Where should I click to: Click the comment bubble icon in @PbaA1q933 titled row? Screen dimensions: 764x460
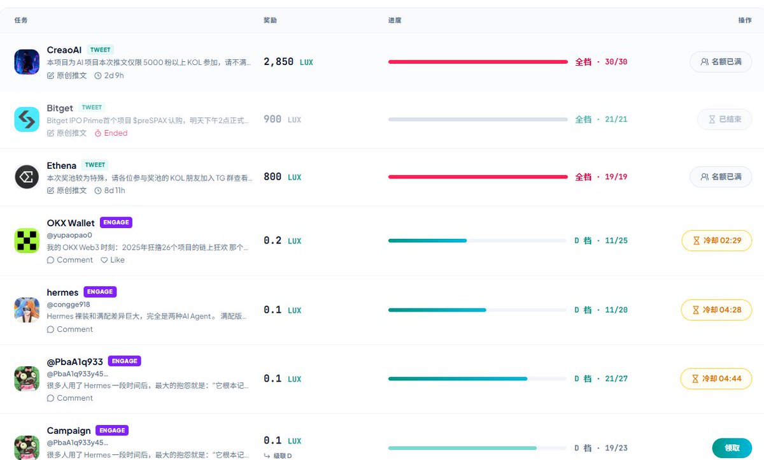click(x=51, y=398)
